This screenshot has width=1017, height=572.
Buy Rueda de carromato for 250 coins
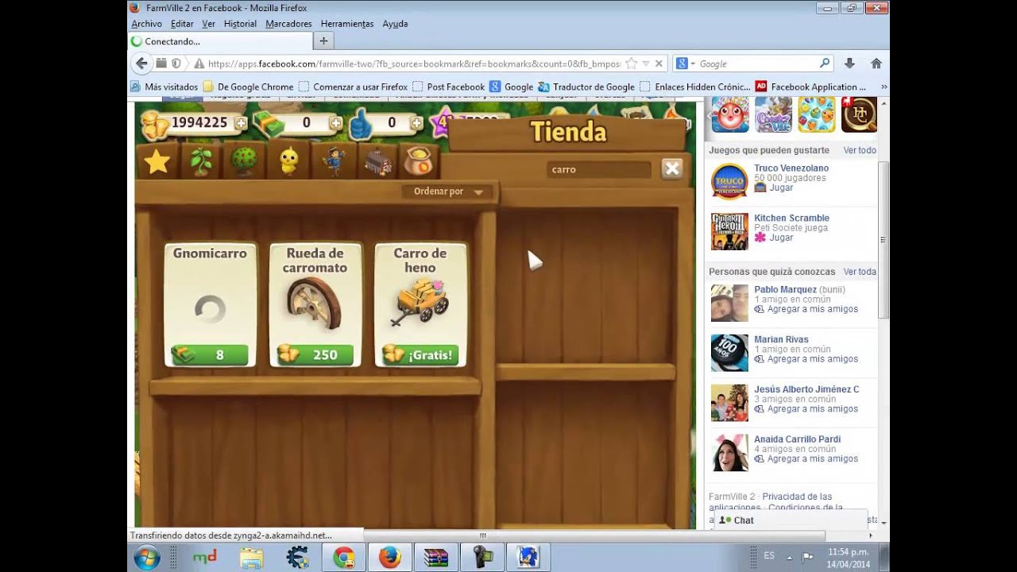pos(315,355)
